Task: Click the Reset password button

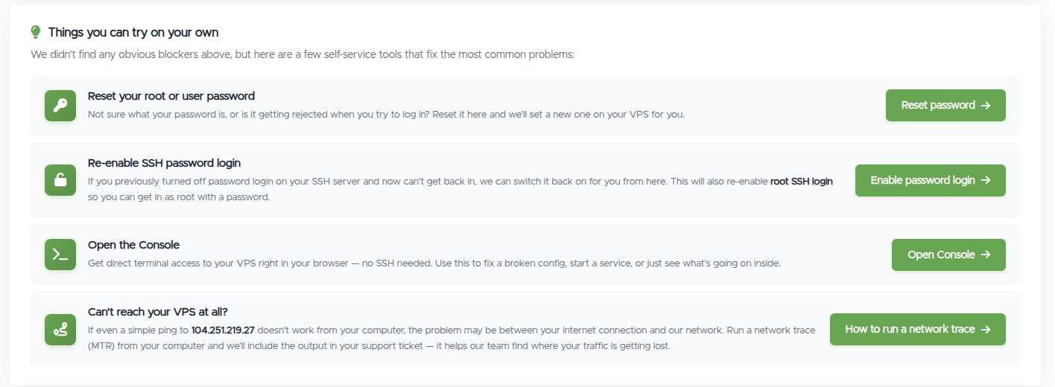Action: pyautogui.click(x=945, y=106)
